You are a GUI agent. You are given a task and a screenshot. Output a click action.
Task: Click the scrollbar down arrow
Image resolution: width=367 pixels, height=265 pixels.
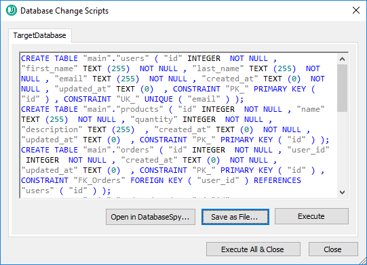click(342, 192)
